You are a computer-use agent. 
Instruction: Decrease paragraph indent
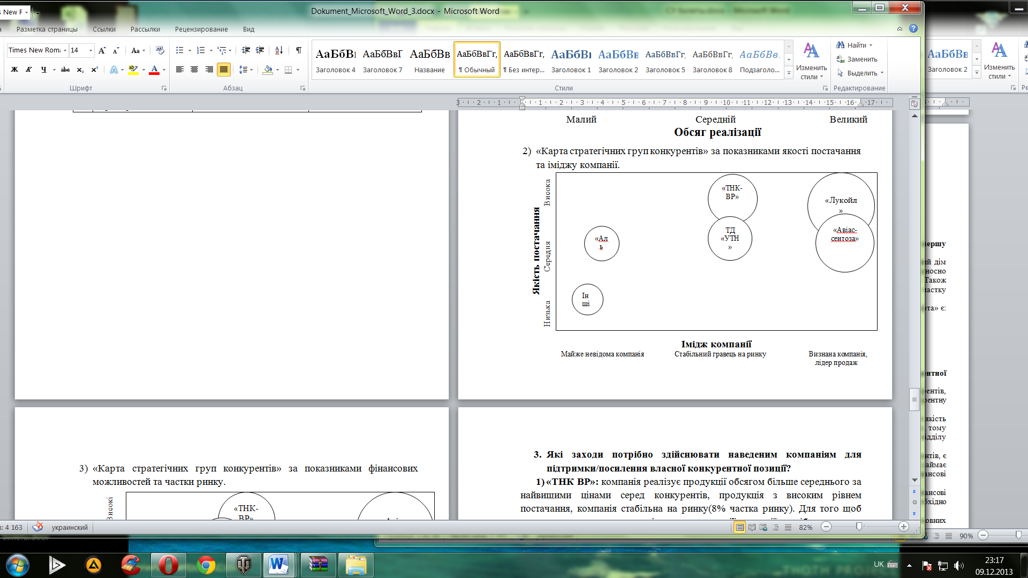[246, 50]
